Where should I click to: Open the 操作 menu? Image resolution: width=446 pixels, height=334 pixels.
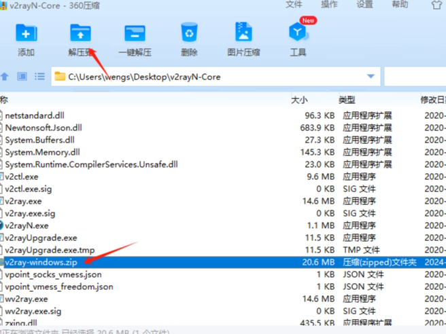pyautogui.click(x=329, y=5)
